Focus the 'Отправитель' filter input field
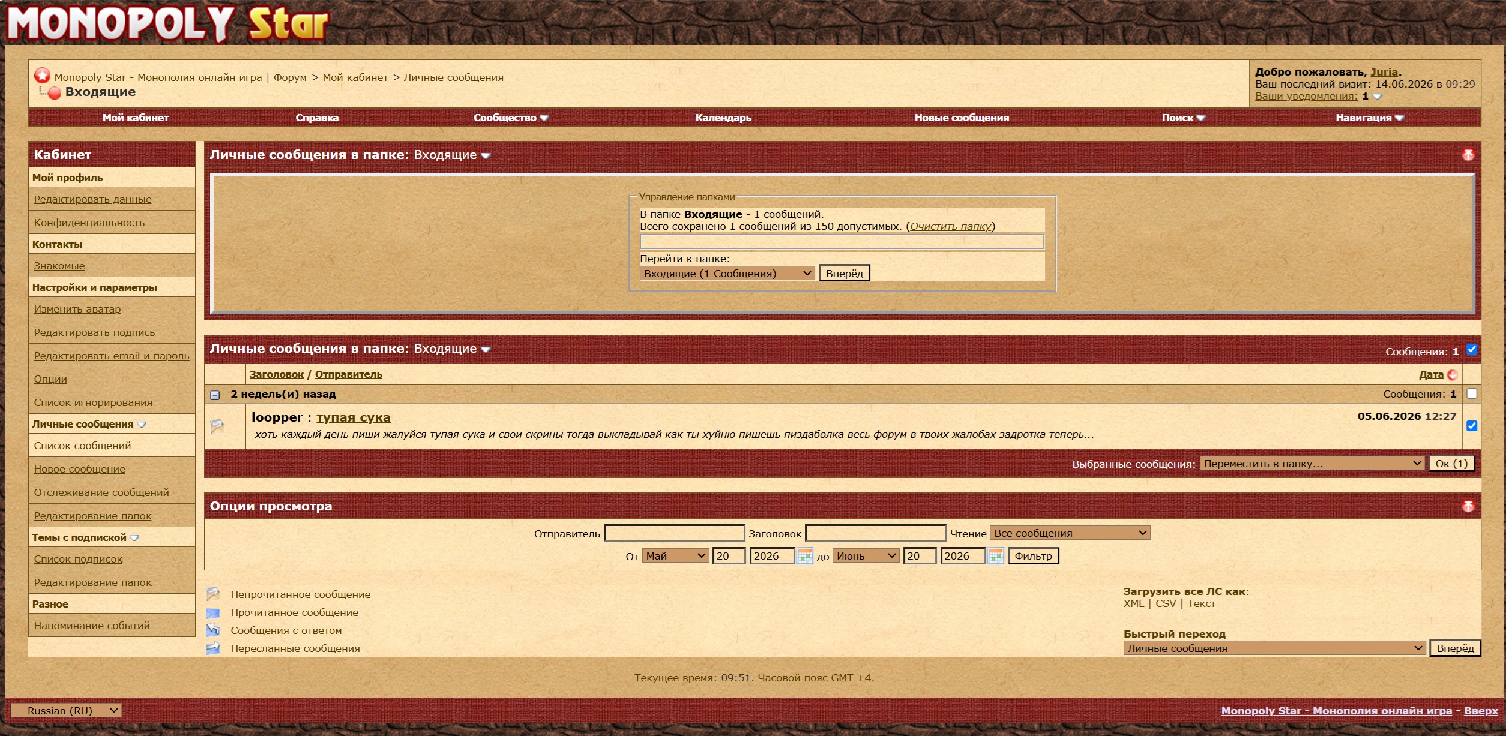1506x736 pixels. pos(674,533)
